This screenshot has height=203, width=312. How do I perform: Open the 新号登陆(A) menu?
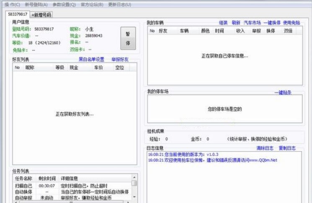click(36, 5)
